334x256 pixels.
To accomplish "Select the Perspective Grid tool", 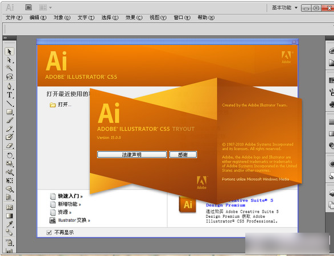I will coord(9,197).
